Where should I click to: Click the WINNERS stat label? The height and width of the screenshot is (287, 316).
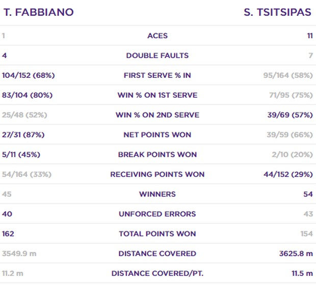pyautogui.click(x=157, y=194)
